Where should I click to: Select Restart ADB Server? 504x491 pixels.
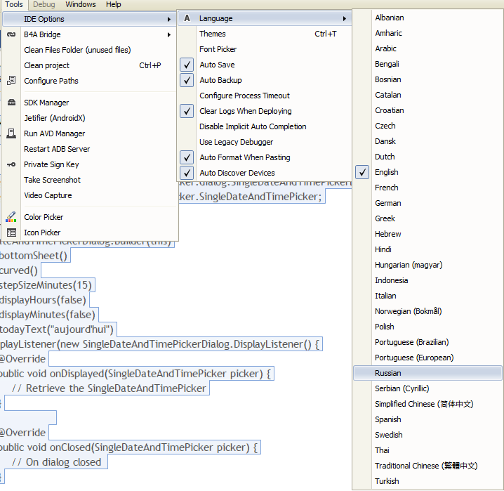click(x=57, y=149)
